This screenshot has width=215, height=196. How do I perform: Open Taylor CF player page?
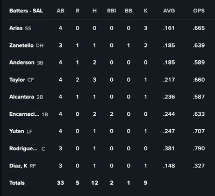[17, 80]
